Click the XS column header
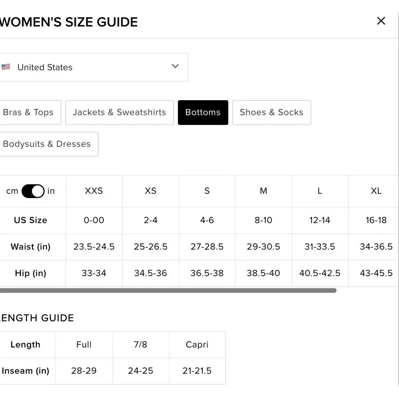Screen dimensions: 399x399 click(x=151, y=191)
